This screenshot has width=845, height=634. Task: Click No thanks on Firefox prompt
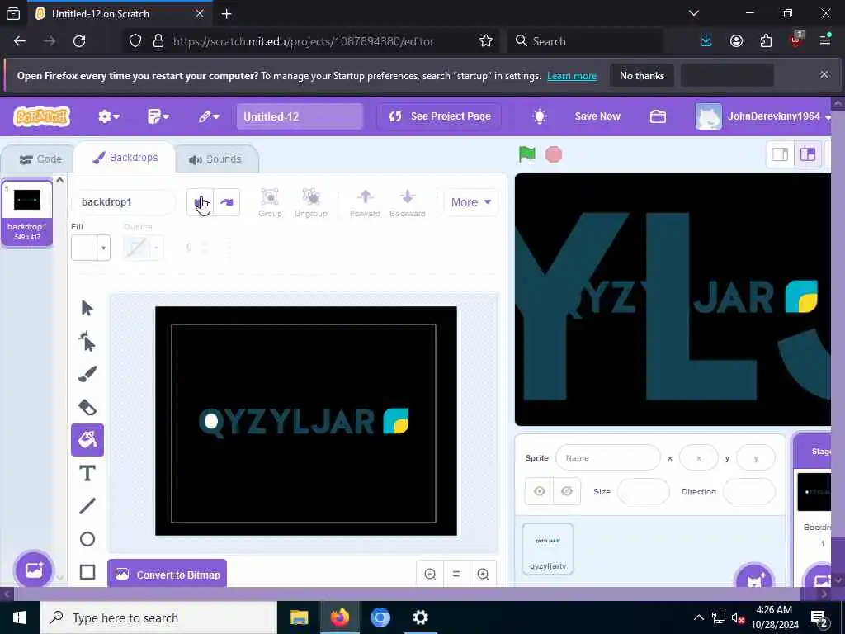click(x=642, y=75)
